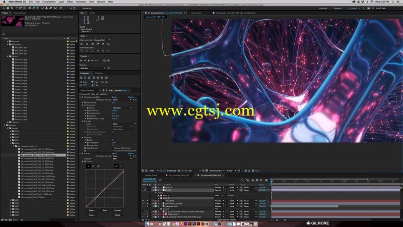Toggle Curves effect fx switch
The image size is (403, 227).
click(x=82, y=153)
